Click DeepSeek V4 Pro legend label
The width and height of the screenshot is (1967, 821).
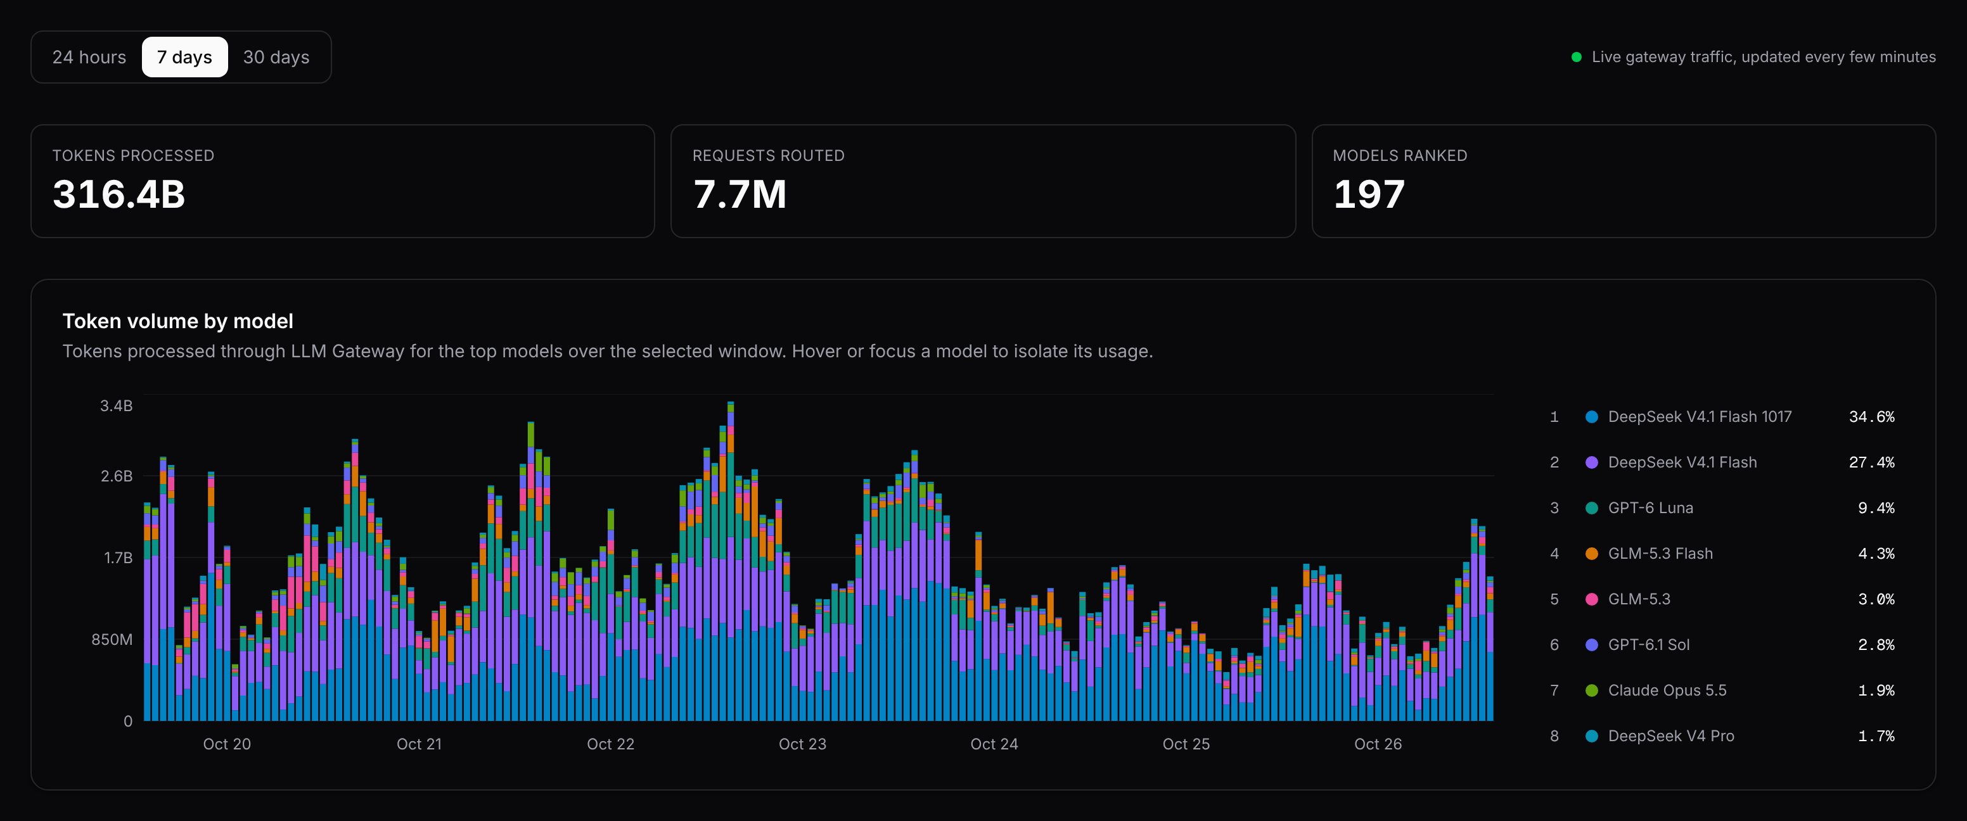click(x=1670, y=736)
